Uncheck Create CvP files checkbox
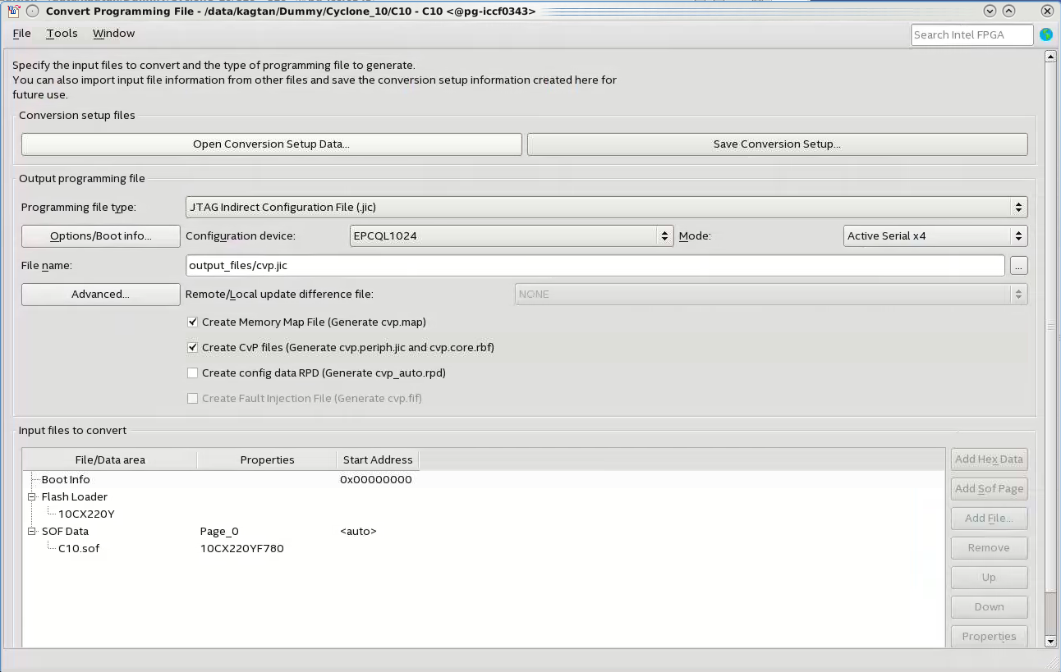This screenshot has width=1061, height=672. click(193, 348)
